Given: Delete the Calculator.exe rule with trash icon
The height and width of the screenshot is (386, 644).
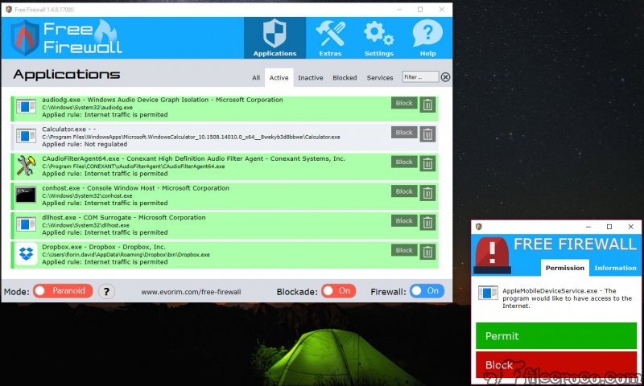Looking at the screenshot, I should 427,134.
